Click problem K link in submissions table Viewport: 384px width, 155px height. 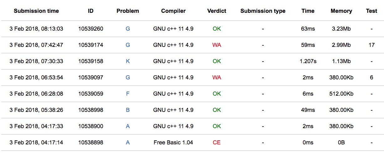click(128, 61)
